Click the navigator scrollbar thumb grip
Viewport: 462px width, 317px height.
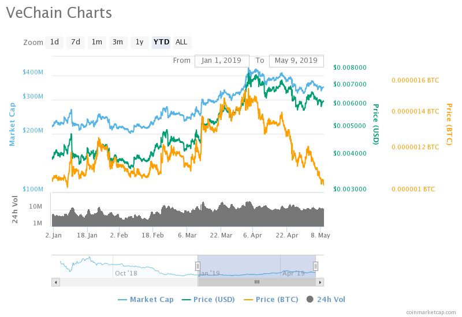pos(257,282)
